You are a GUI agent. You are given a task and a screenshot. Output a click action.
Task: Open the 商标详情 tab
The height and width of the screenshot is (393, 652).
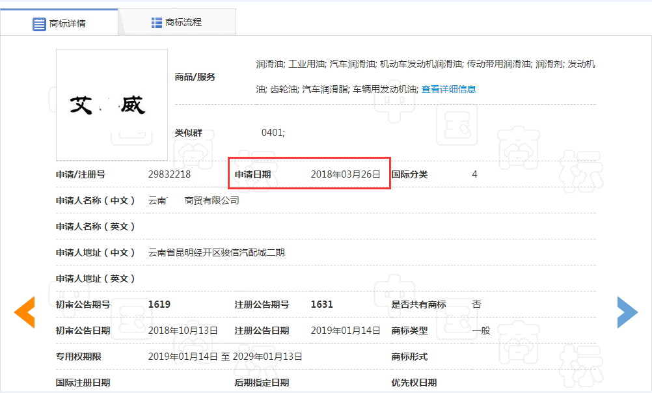click(x=59, y=23)
